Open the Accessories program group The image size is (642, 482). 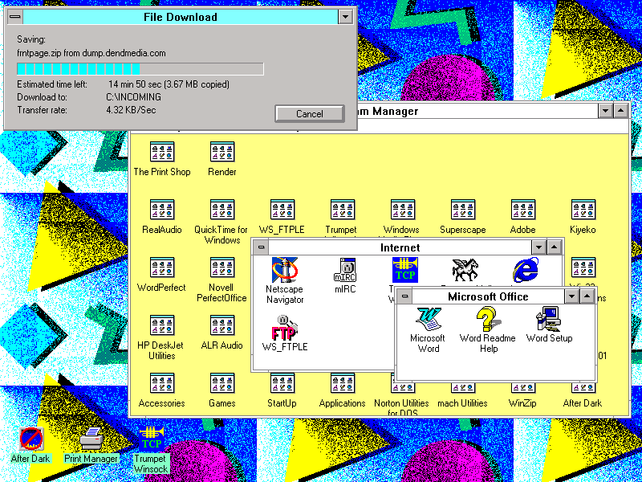tap(162, 383)
